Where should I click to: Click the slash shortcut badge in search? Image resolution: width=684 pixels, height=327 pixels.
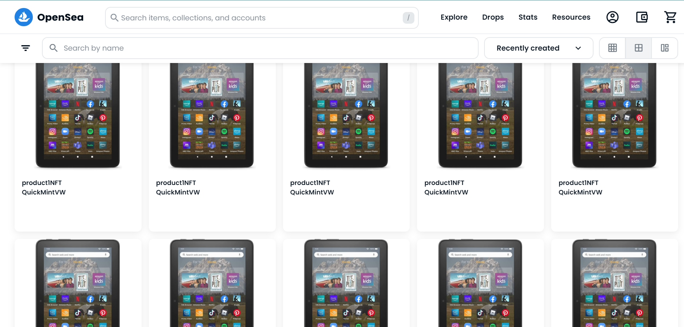[409, 17]
